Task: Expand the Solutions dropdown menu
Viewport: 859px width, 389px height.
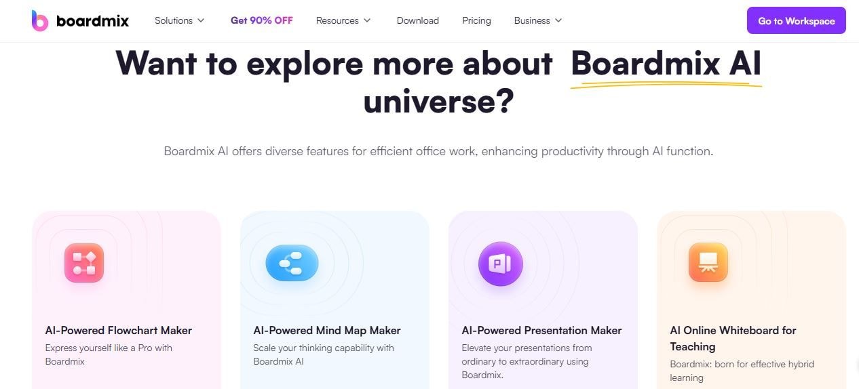Action: (x=180, y=20)
